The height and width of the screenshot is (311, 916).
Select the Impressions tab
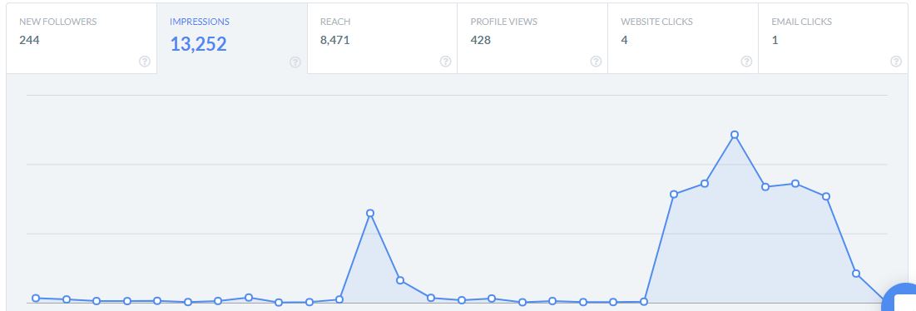tap(232, 38)
